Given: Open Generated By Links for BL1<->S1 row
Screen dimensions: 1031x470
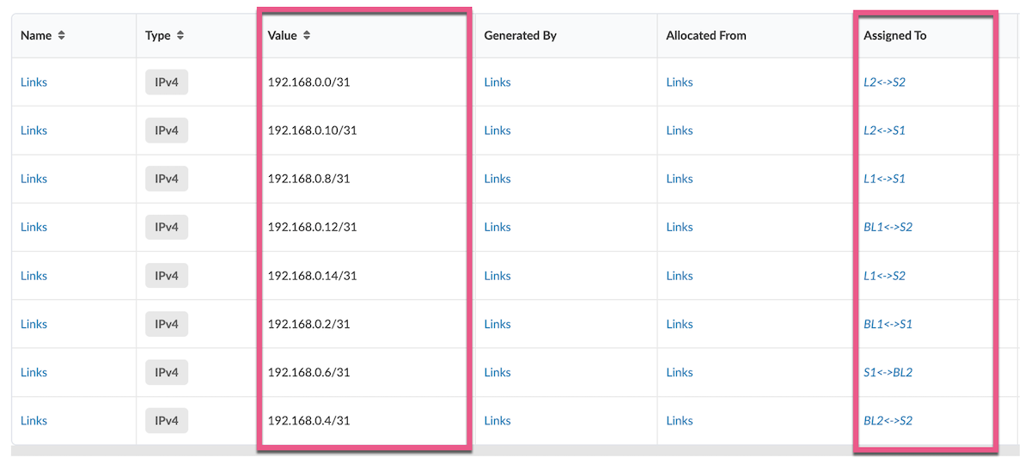Looking at the screenshot, I should tap(497, 324).
